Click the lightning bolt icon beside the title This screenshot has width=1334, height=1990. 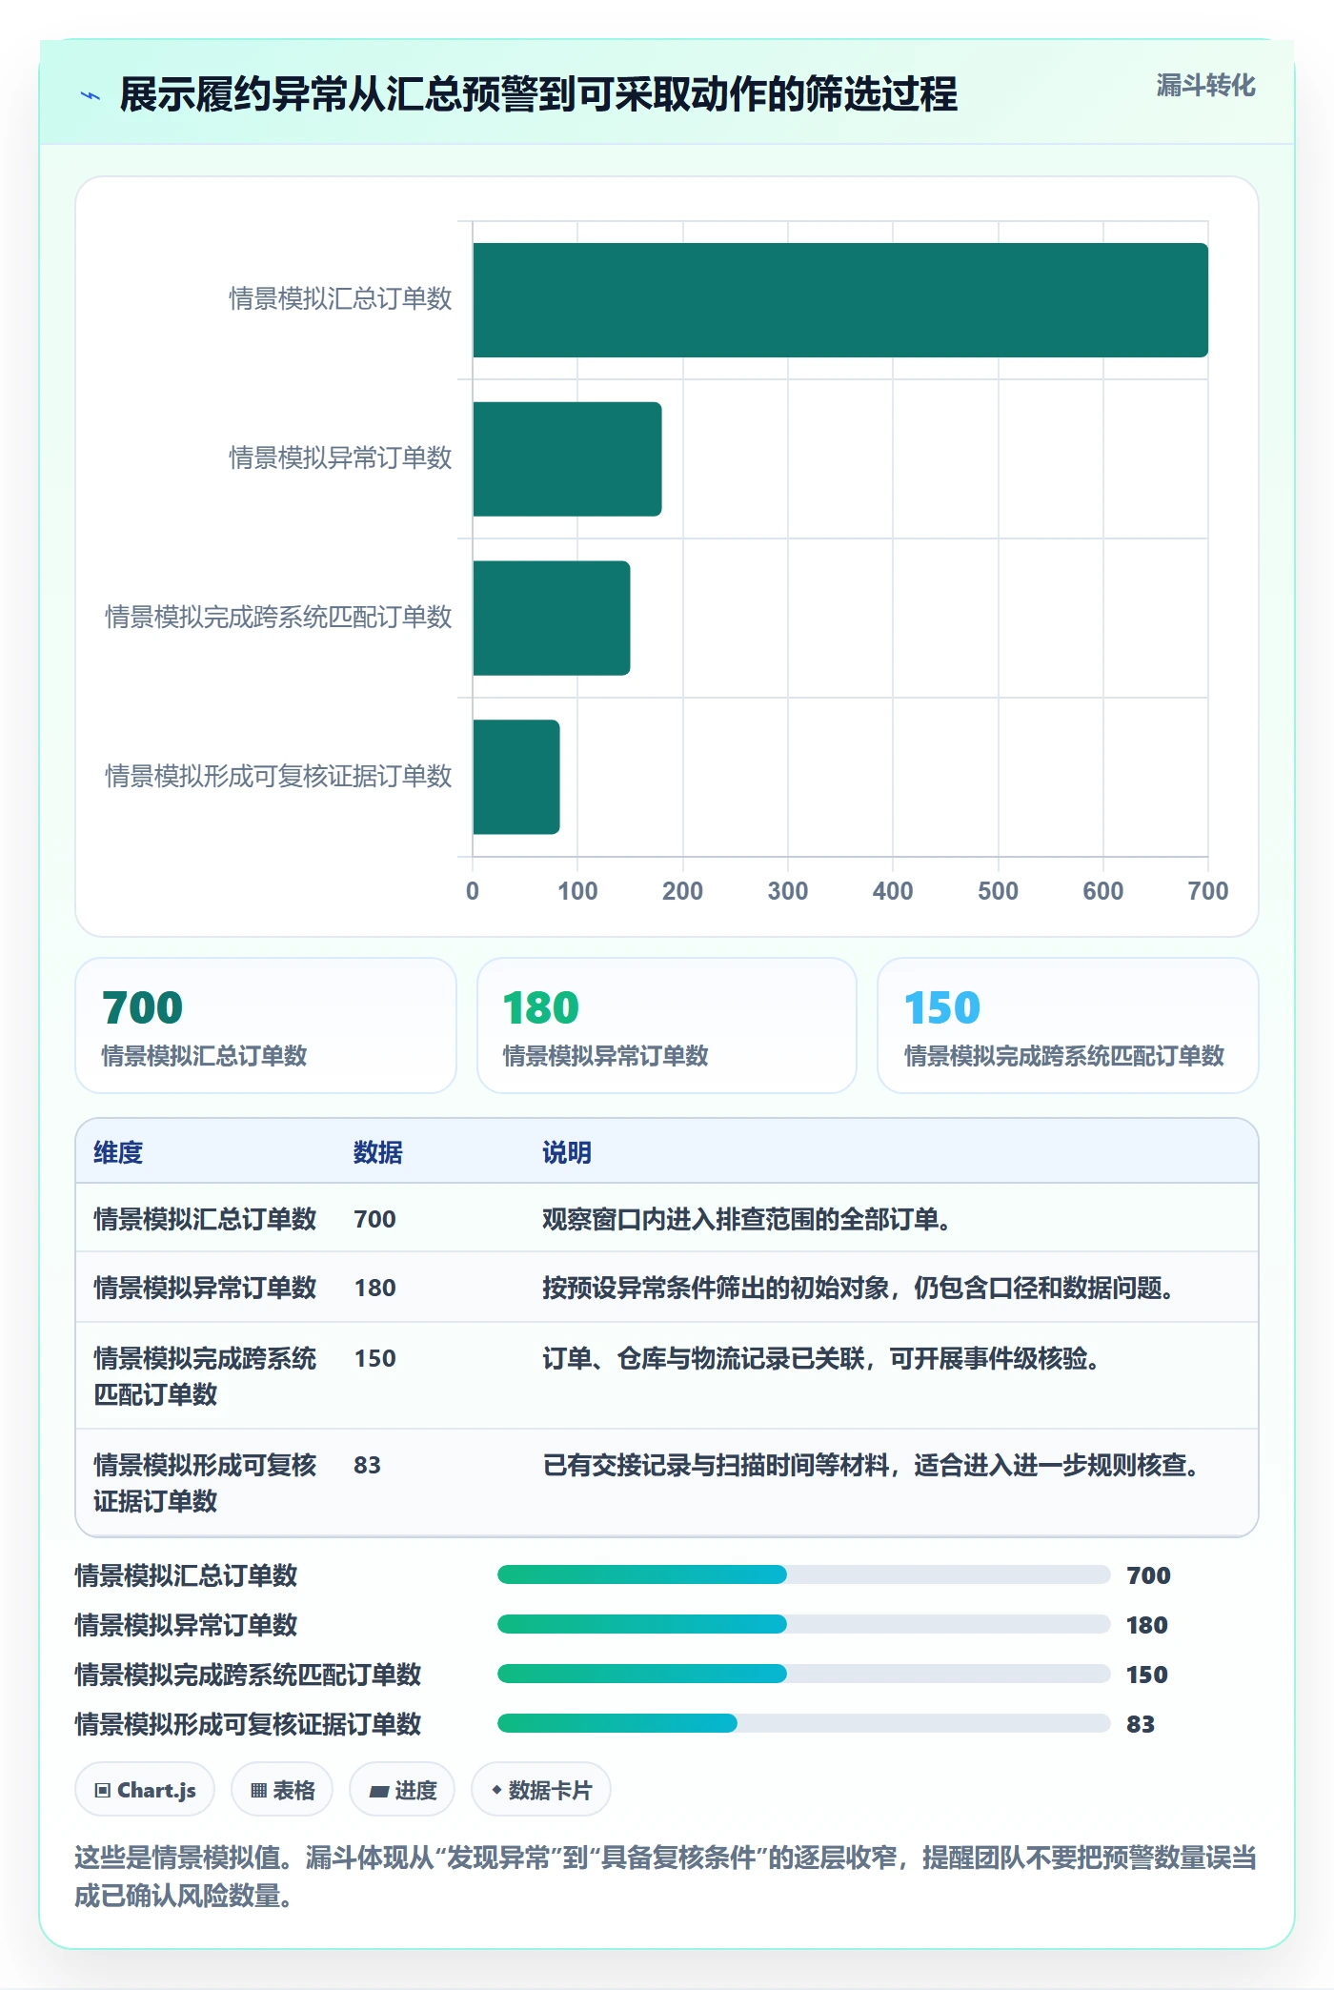pos(91,95)
